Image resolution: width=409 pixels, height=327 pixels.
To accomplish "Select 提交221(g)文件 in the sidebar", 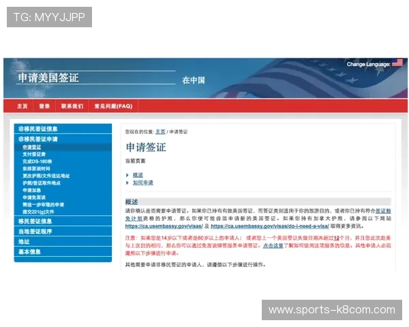I will [38, 212].
